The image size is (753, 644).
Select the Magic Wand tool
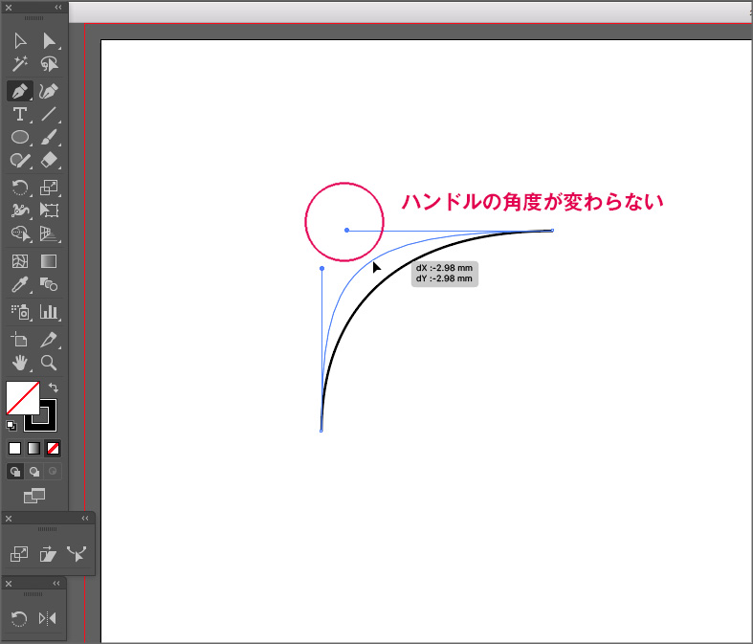point(20,64)
